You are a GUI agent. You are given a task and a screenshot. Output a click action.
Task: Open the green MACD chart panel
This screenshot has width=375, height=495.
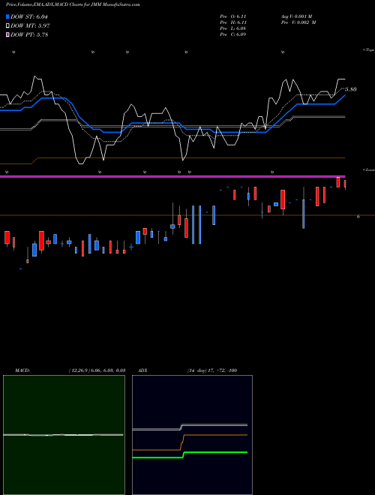pos(64,435)
